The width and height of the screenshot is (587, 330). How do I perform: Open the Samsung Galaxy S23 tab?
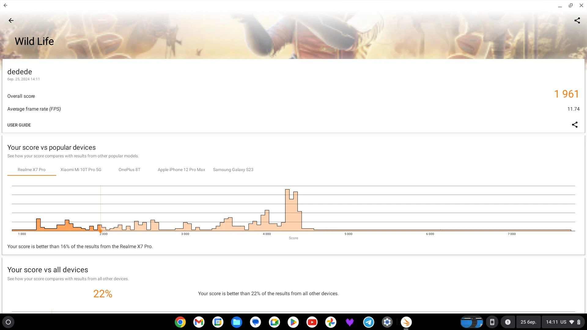(233, 170)
